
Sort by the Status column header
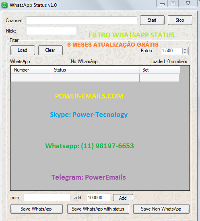(x=95, y=70)
